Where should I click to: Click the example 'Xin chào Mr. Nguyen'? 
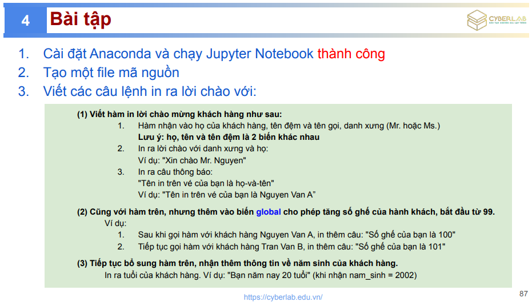click(191, 160)
